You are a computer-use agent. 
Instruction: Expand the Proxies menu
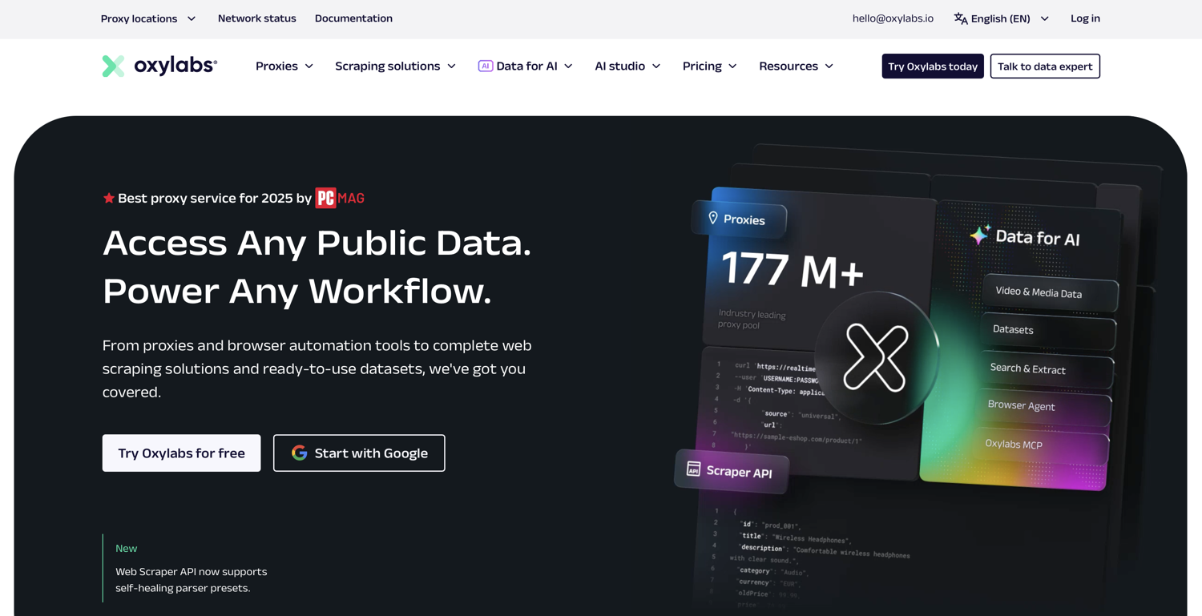[284, 66]
